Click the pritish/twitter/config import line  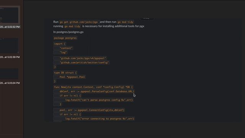pos(82,62)
